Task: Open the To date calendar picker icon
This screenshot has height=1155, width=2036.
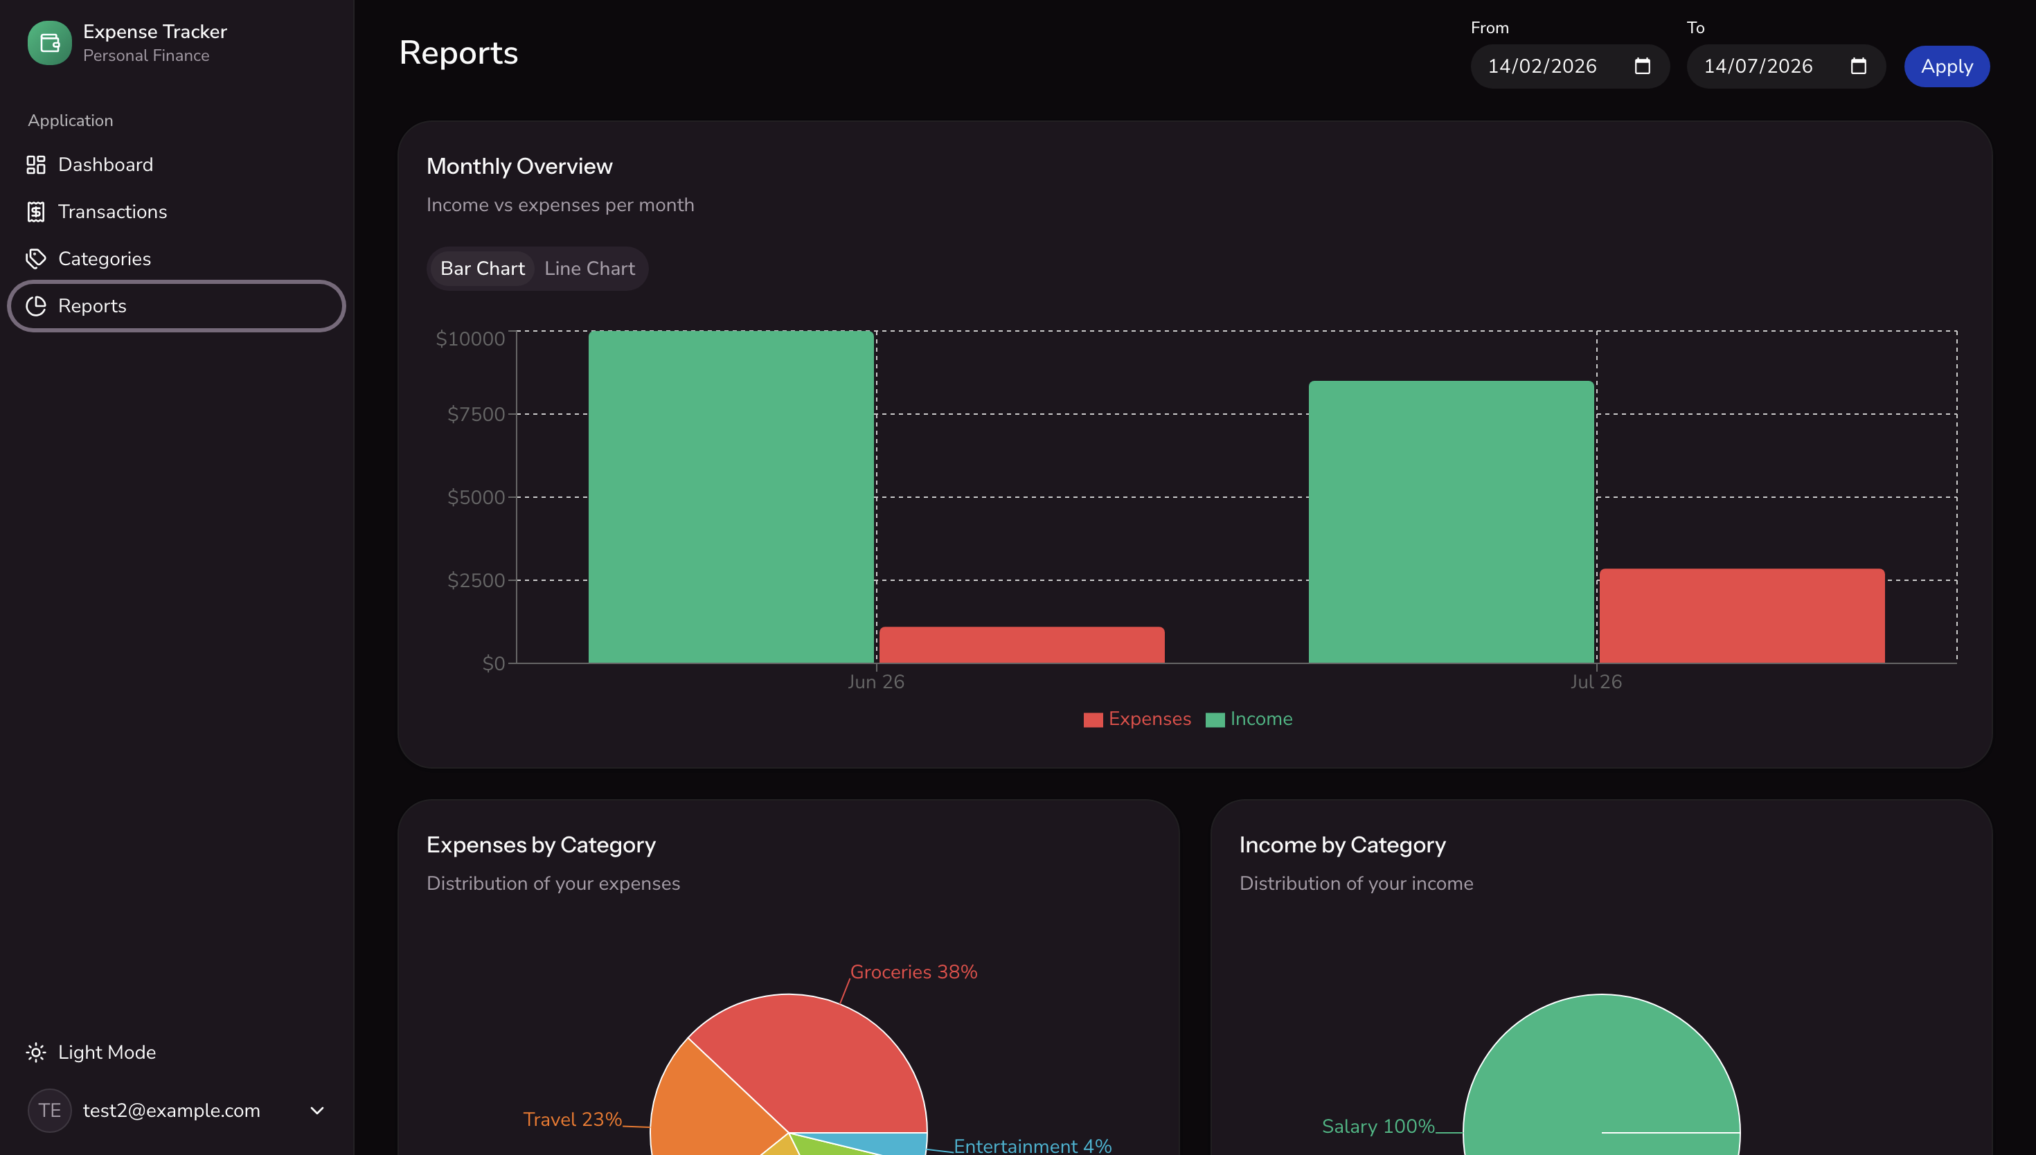Action: click(1858, 66)
